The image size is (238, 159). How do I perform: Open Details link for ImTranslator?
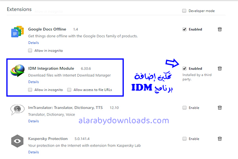click(34, 121)
